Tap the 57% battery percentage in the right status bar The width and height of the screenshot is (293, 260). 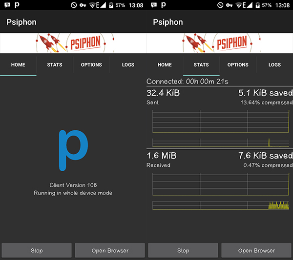(x=267, y=5)
